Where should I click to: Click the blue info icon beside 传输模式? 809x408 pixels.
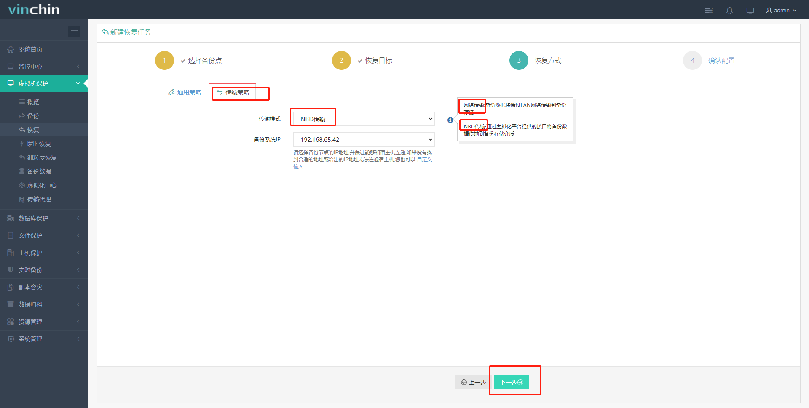click(x=450, y=120)
